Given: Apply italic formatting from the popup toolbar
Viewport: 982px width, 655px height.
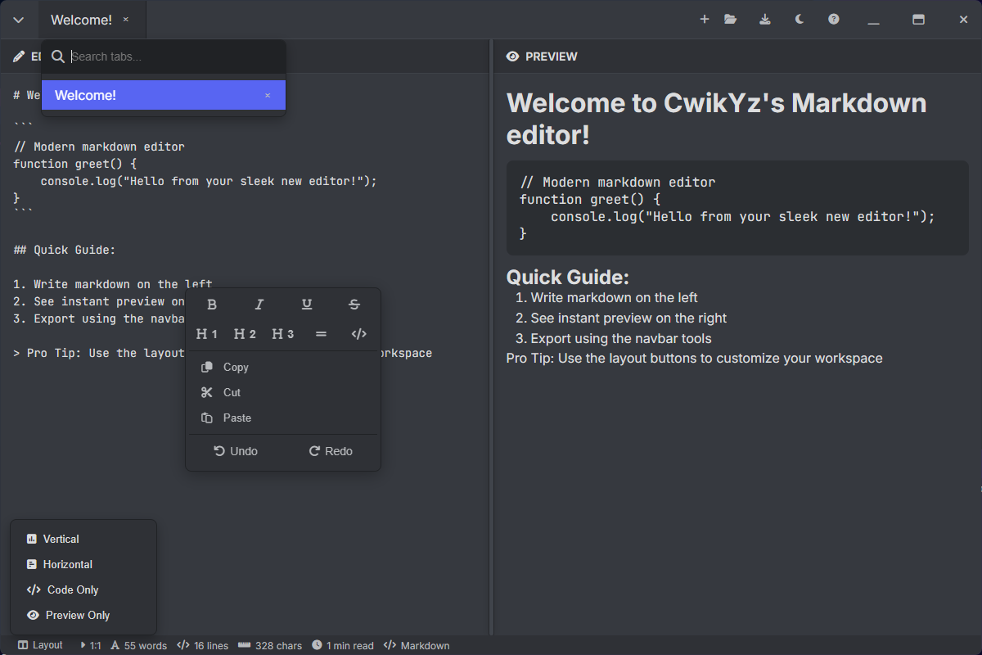Looking at the screenshot, I should [259, 305].
